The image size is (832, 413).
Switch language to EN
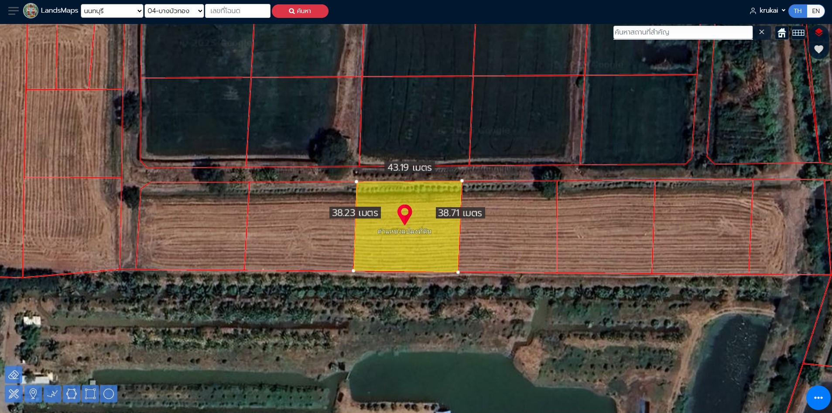tap(815, 11)
